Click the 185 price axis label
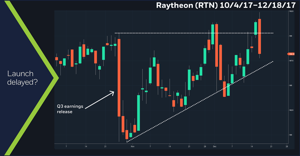Image resolution: width=300 pixels, height=156 pixels. (291, 85)
